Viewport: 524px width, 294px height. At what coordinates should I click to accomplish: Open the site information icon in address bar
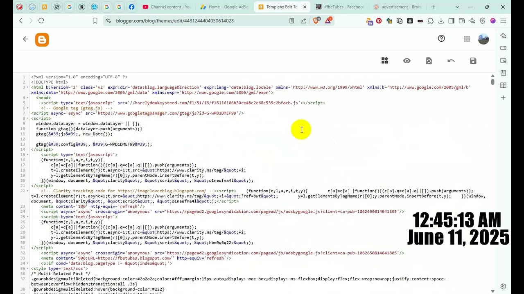click(x=108, y=21)
